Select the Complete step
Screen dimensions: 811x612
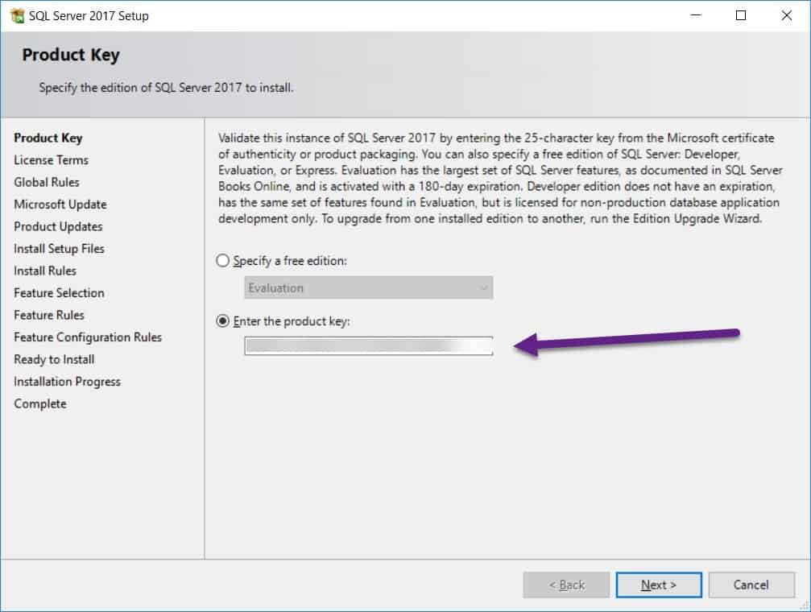pyautogui.click(x=39, y=404)
